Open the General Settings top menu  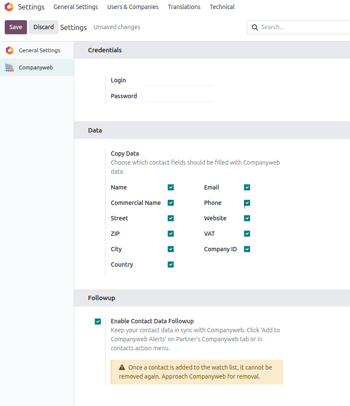tap(75, 7)
